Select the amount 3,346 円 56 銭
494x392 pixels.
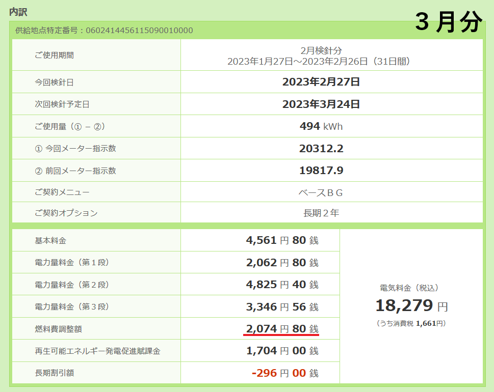pyautogui.click(x=282, y=307)
